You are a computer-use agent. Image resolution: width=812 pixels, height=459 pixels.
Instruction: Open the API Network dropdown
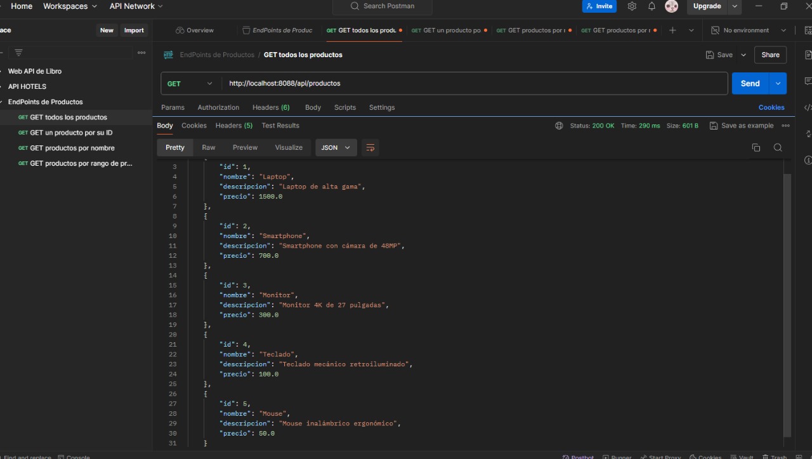click(136, 6)
